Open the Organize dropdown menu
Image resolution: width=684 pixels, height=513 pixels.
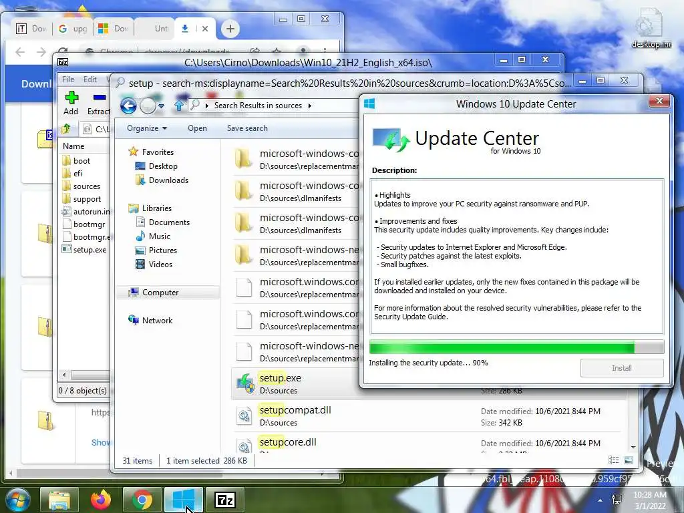147,128
